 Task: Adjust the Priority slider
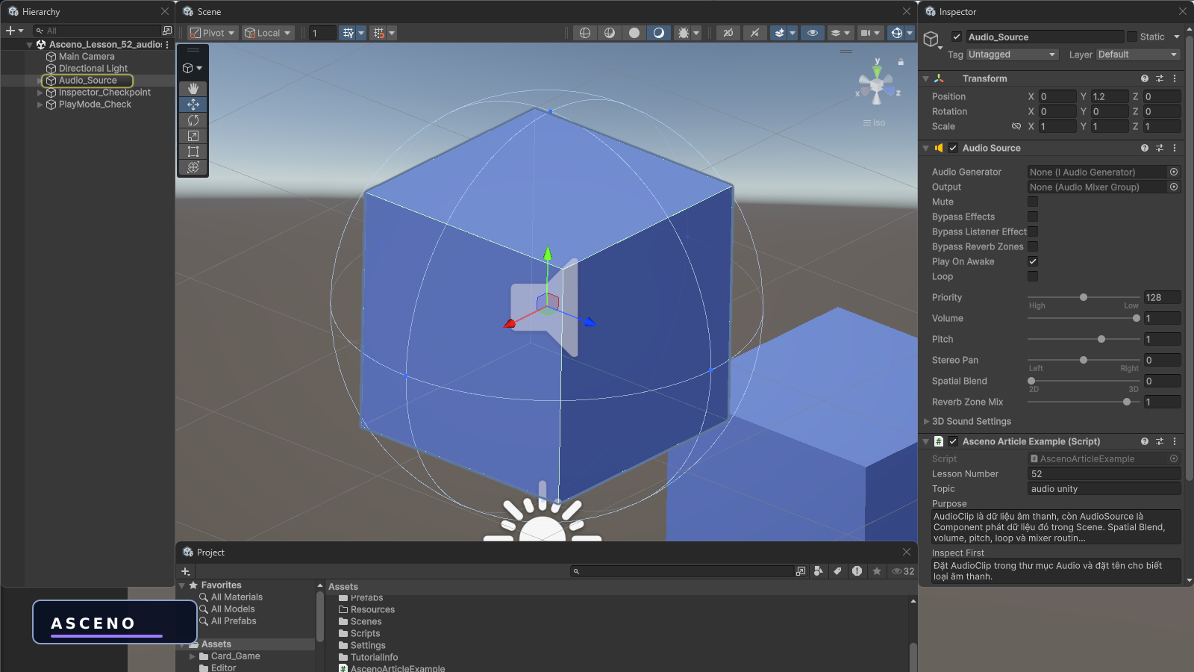point(1082,297)
